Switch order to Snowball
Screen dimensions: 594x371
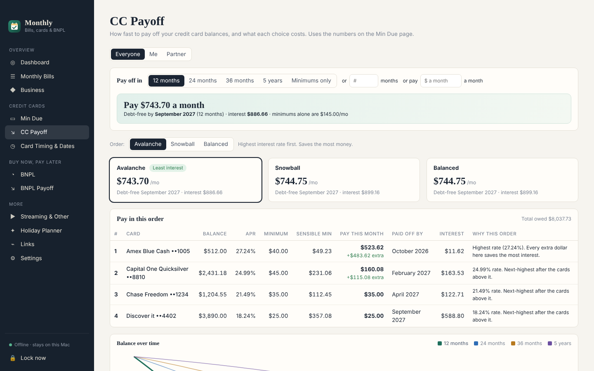[183, 144]
